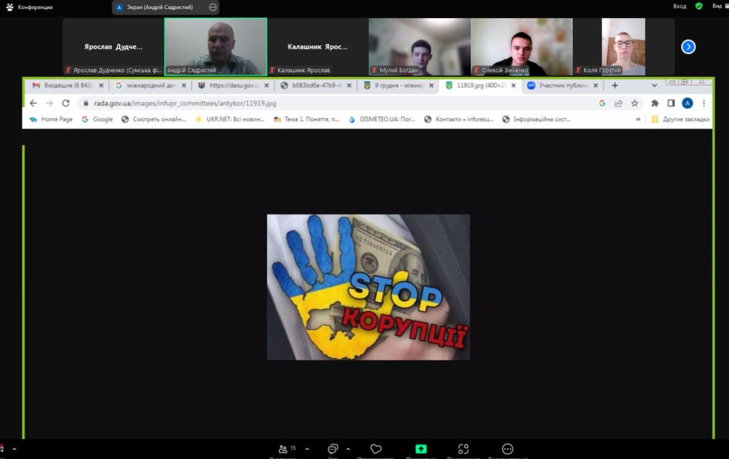The image size is (729, 459).
Task: Expand hidden bookmarks chevron
Action: [638, 120]
